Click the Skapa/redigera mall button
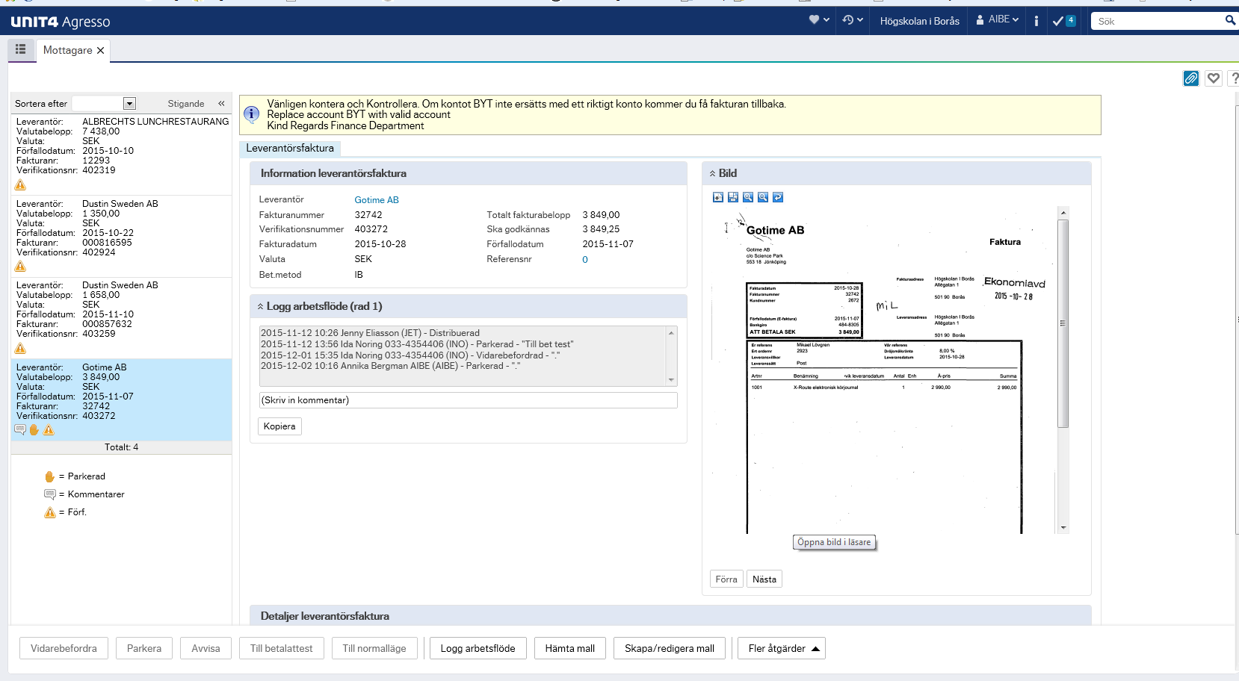This screenshot has height=681, width=1239. tap(670, 648)
